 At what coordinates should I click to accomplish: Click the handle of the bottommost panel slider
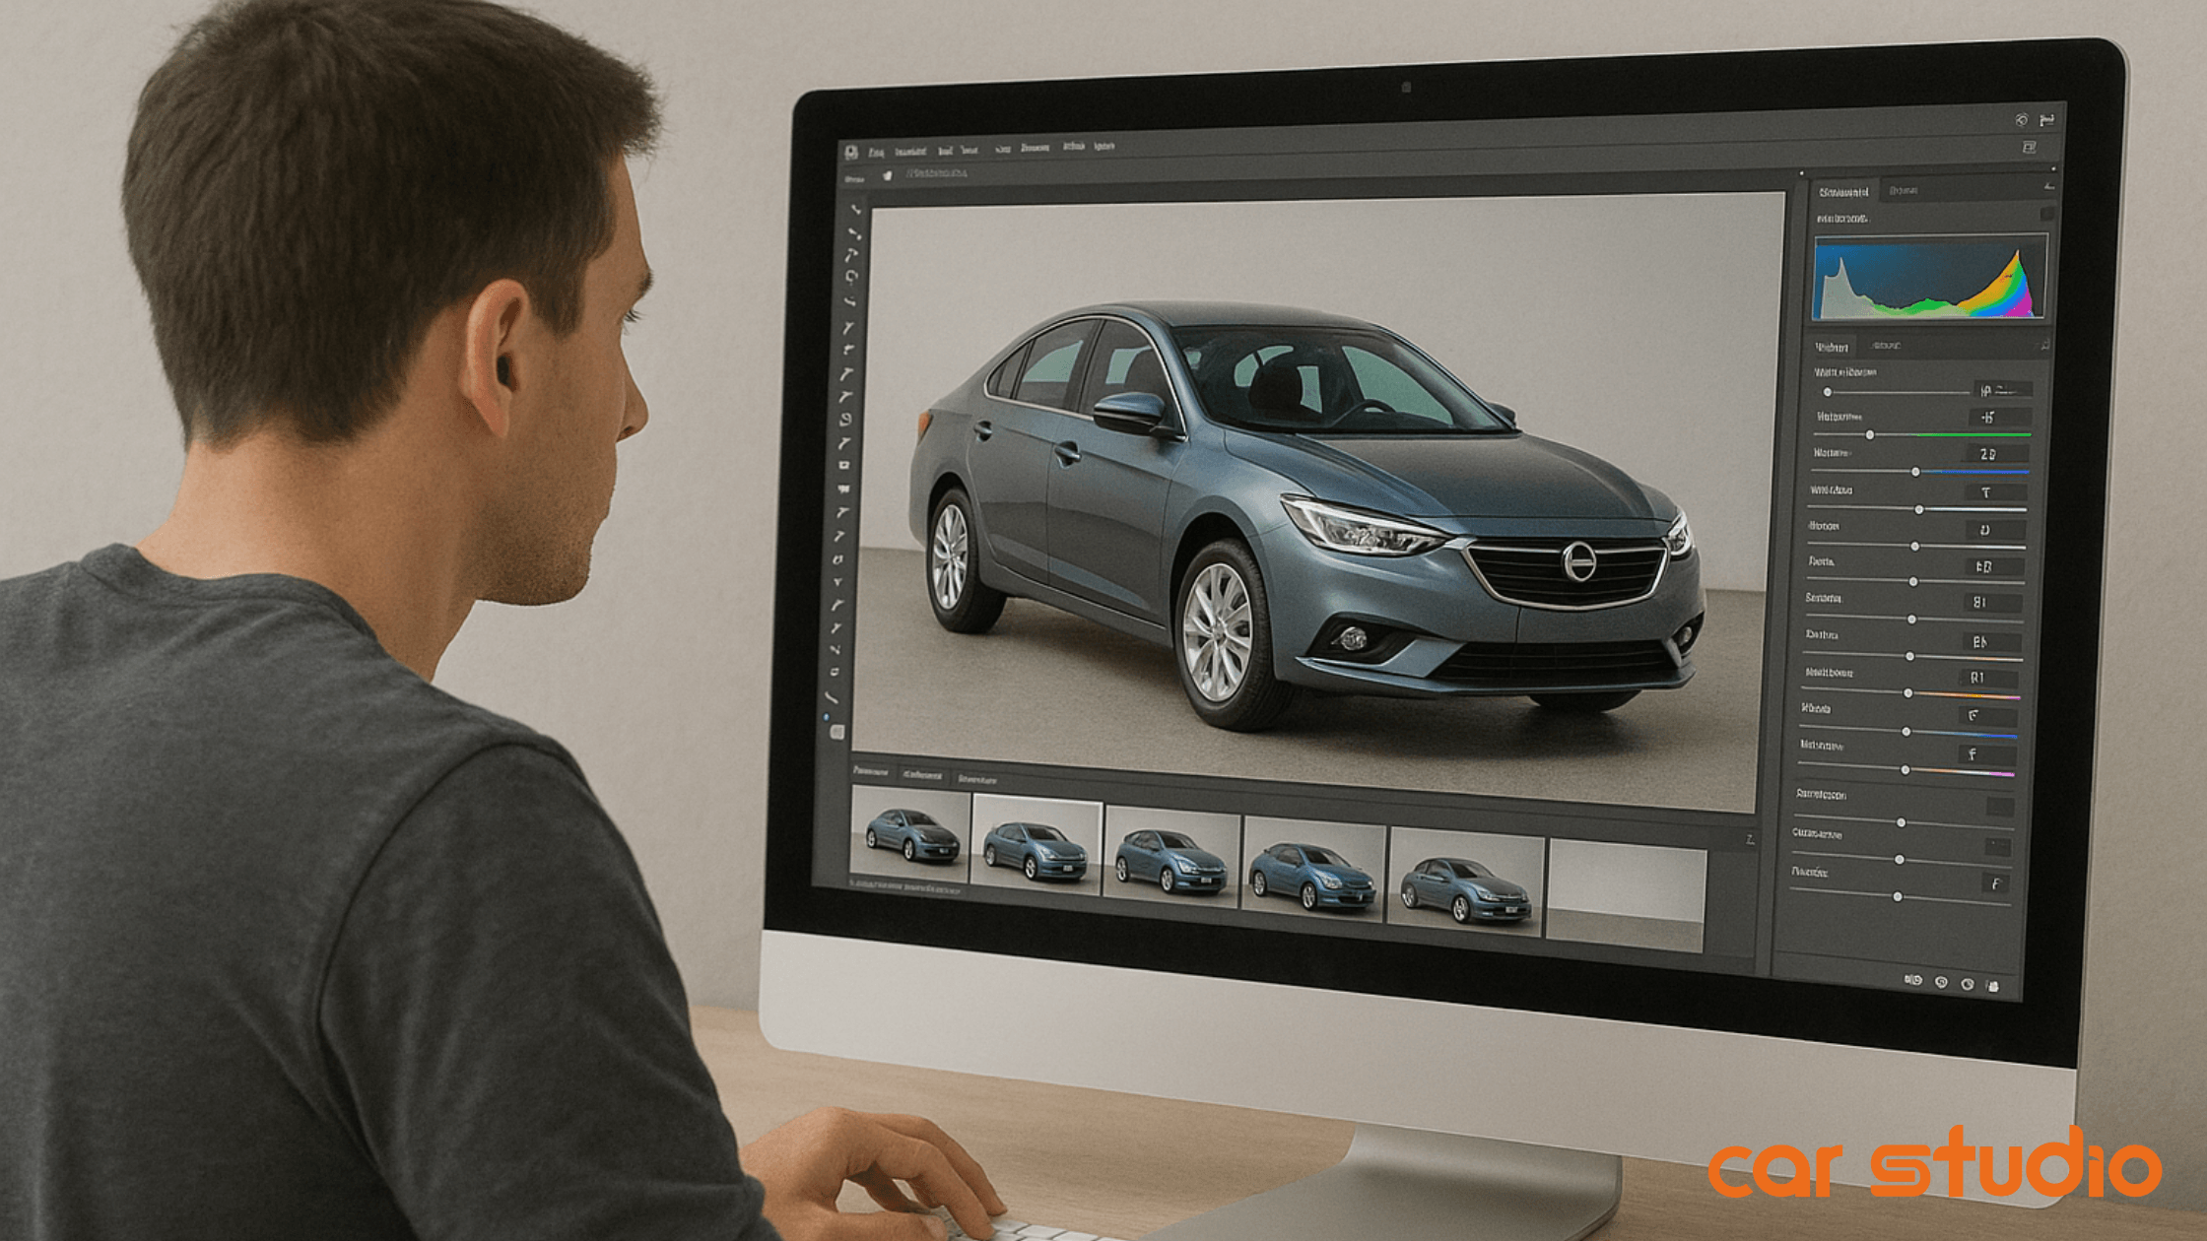point(1897,897)
